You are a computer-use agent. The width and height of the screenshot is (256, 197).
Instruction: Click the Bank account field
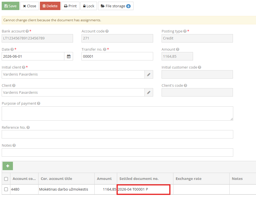point(37,38)
